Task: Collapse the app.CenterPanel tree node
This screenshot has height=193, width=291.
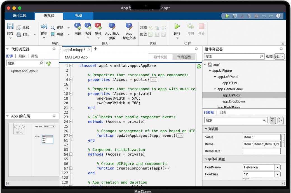Action: click(215, 89)
